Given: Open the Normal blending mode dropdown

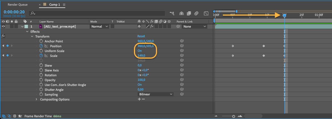Looking at the screenshot, I should [99, 26].
